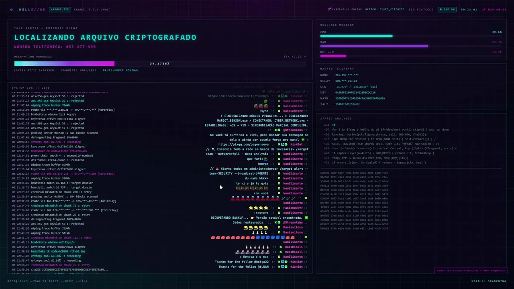Select the GLITCH online user name

[370, 9]
